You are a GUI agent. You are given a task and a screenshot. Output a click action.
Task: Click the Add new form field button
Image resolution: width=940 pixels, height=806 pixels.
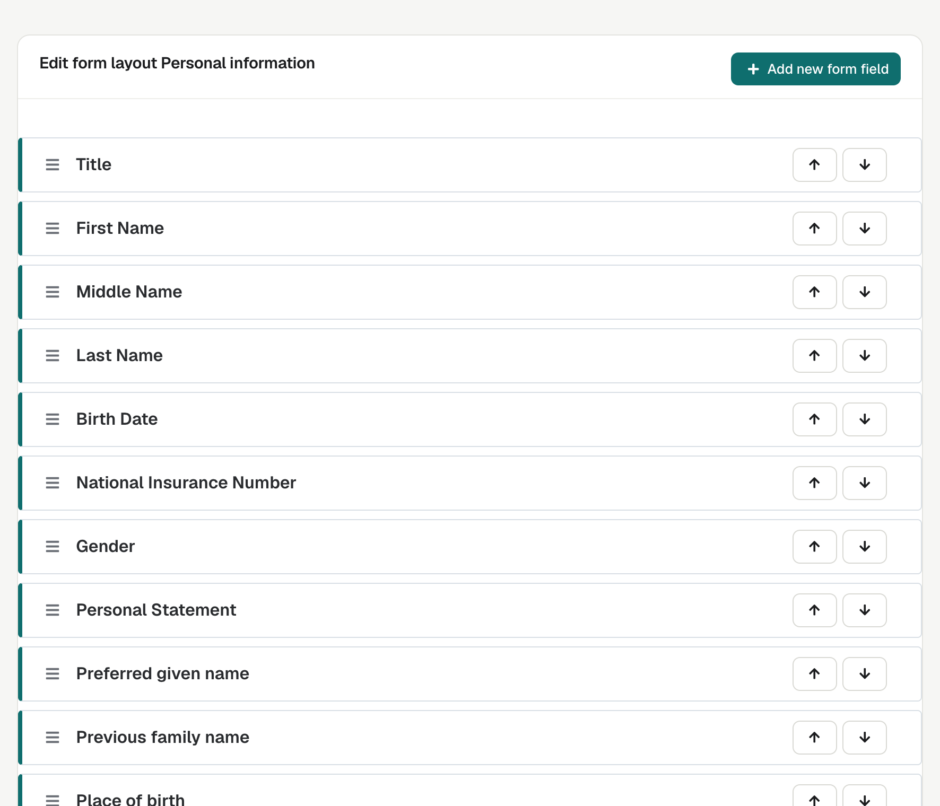(x=815, y=69)
